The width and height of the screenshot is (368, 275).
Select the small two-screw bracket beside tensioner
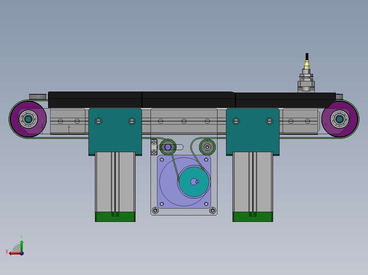point(154,147)
